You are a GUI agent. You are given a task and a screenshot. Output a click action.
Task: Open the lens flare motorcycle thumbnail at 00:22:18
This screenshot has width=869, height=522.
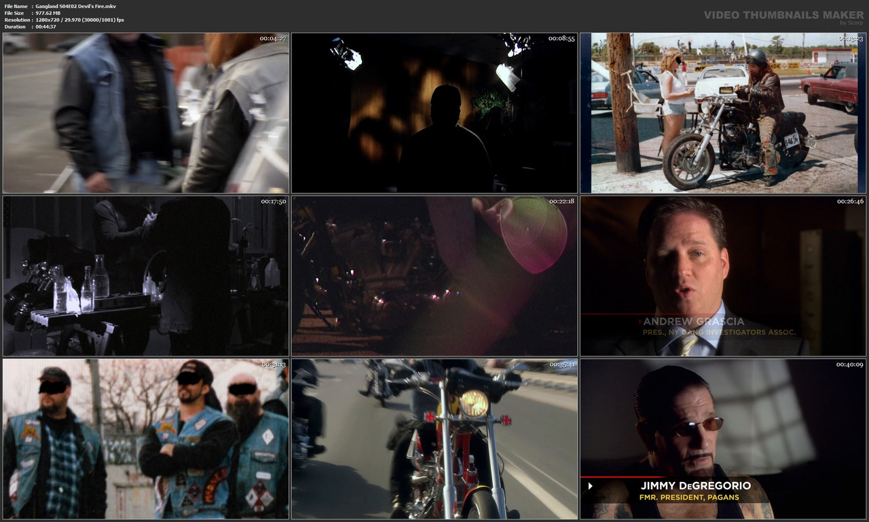pyautogui.click(x=434, y=276)
